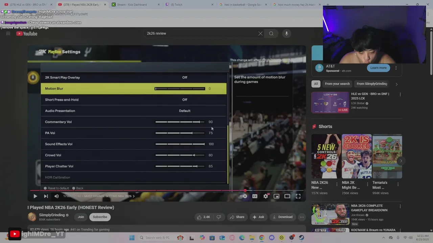This screenshot has width=433, height=243.
Task: Start voice search with microphone icon
Action: tap(287, 33)
